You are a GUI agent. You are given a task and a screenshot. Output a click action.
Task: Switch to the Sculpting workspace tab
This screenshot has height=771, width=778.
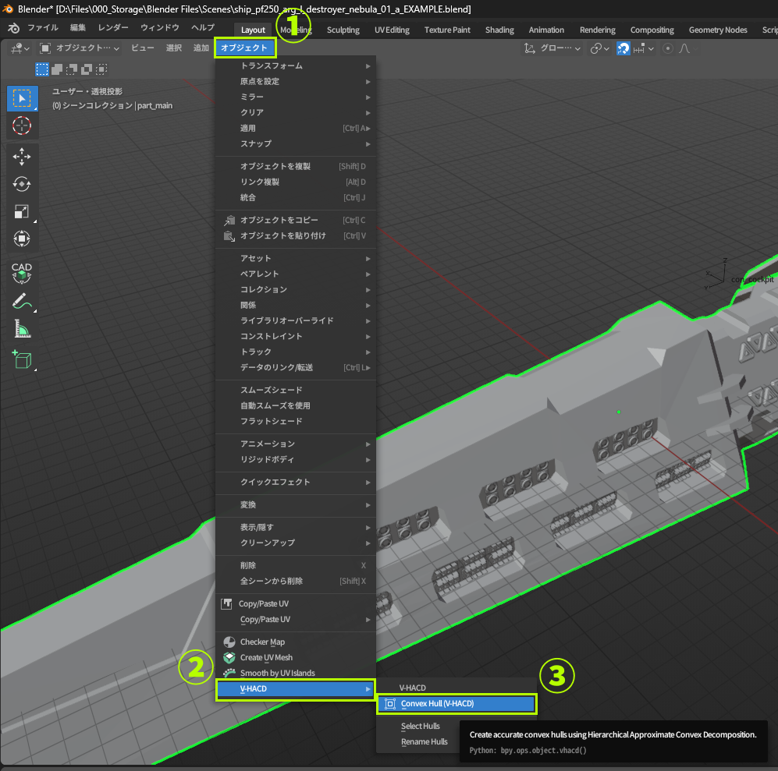343,30
